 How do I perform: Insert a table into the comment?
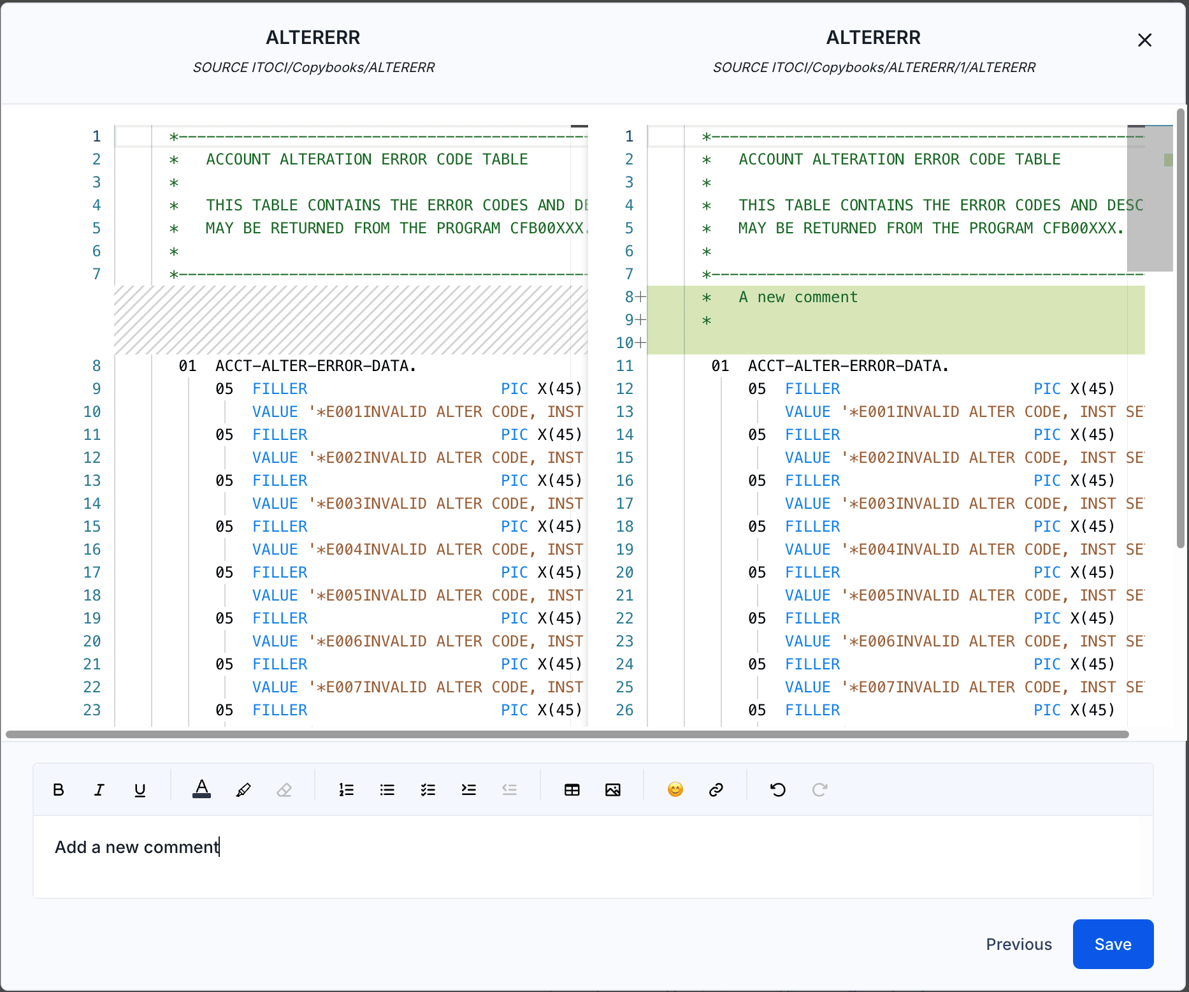(572, 790)
